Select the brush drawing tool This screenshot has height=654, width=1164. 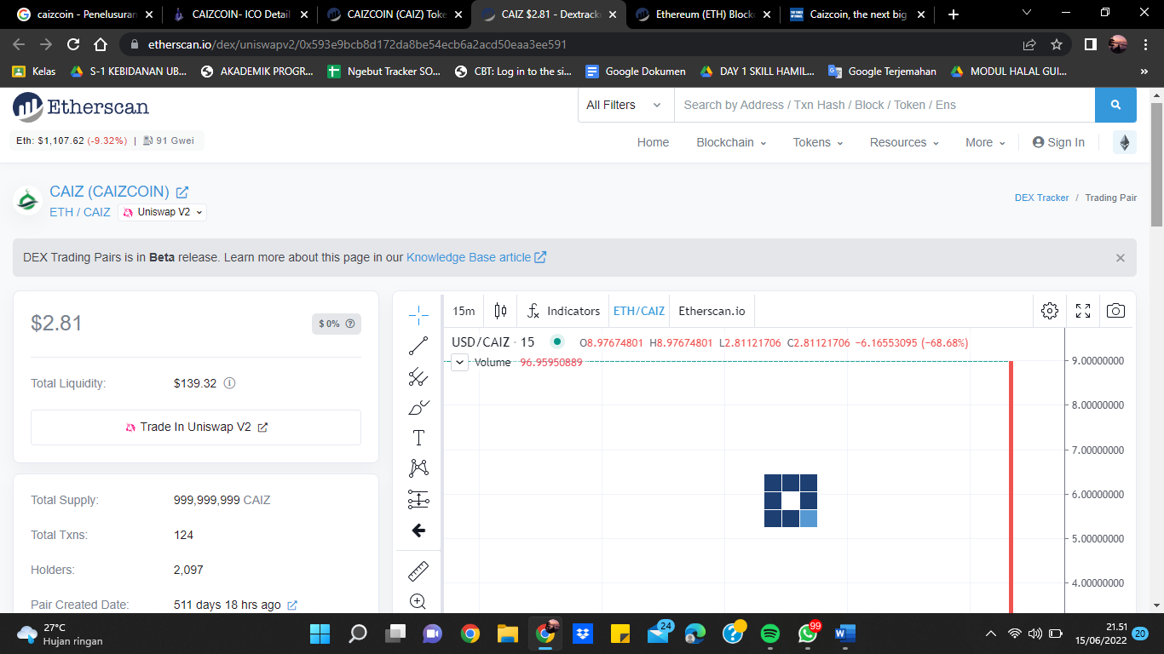[x=418, y=407]
